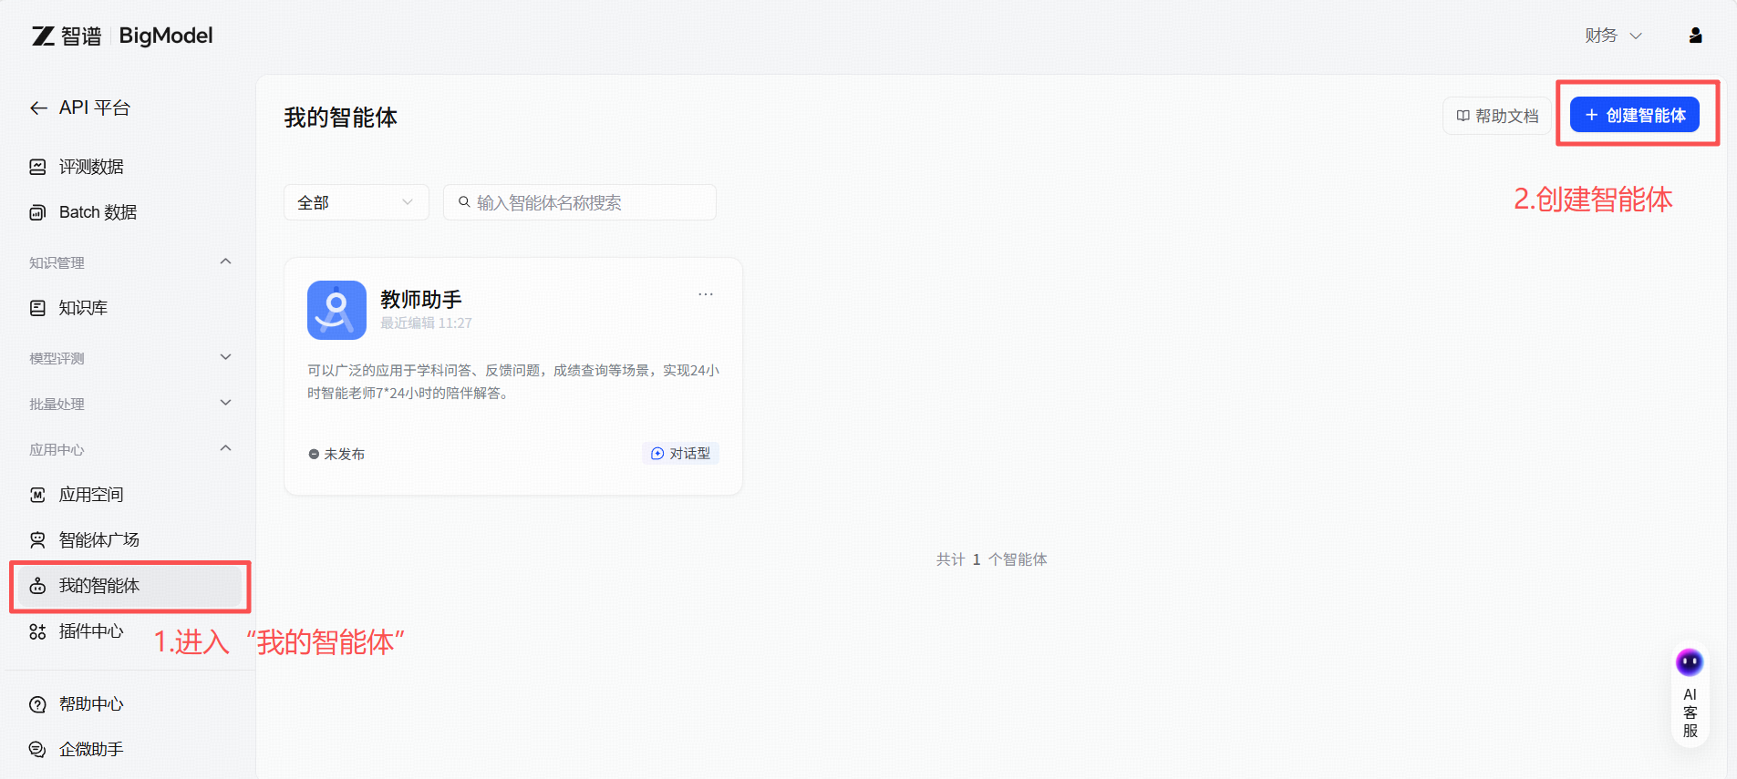Collapse the 知识管理 section
The image size is (1737, 779).
click(x=225, y=262)
